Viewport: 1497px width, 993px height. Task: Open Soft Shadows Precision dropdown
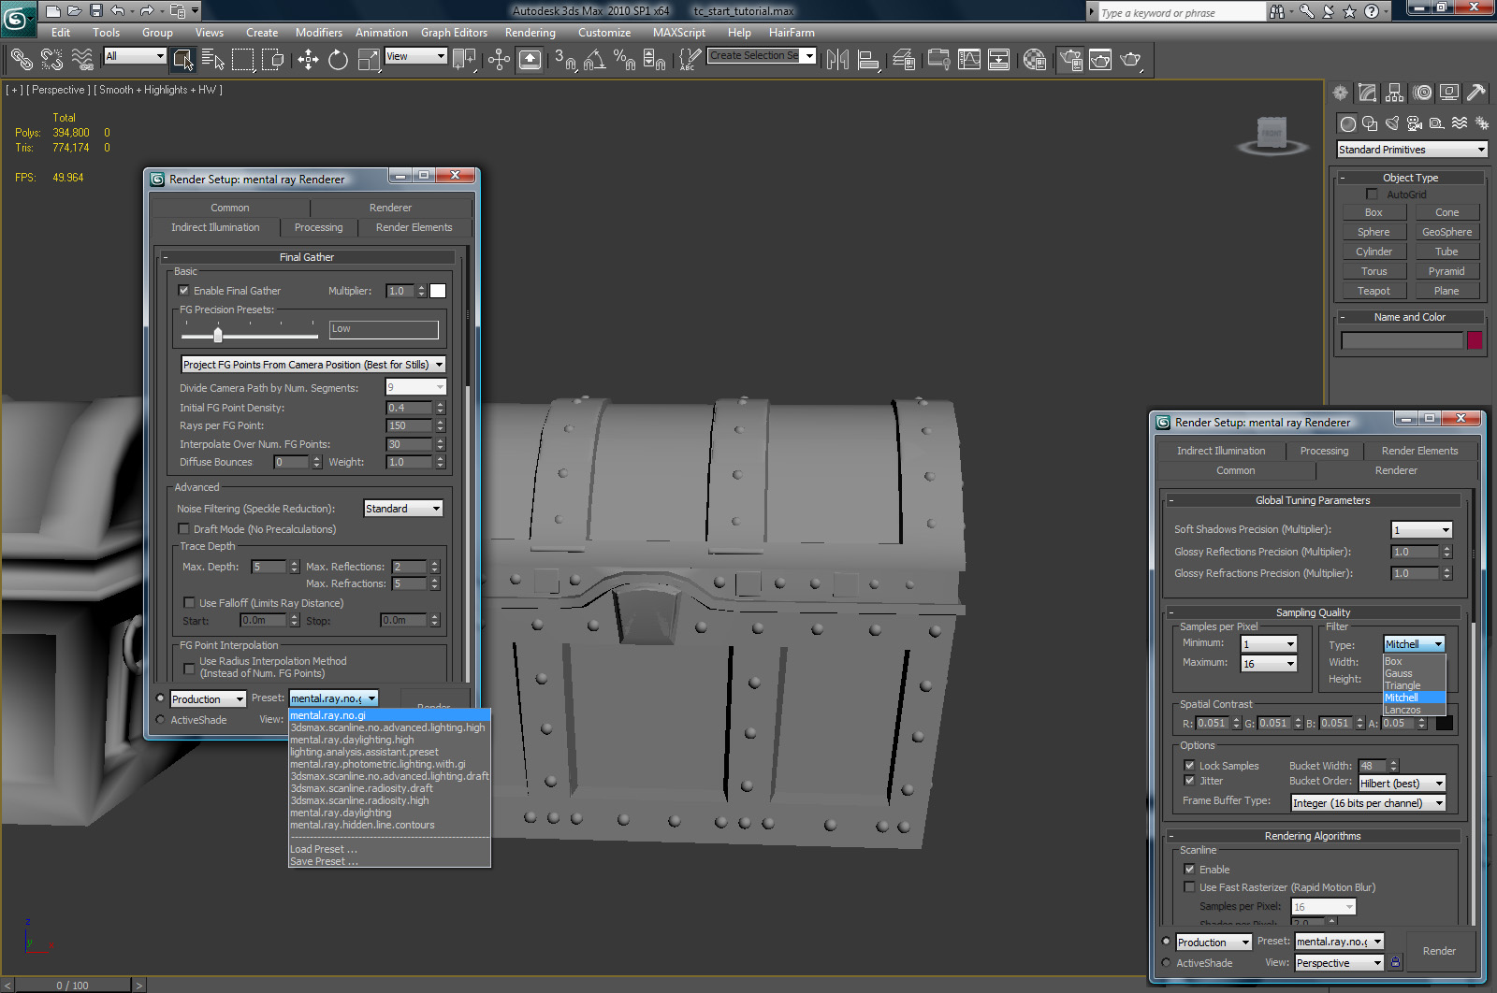(1422, 530)
